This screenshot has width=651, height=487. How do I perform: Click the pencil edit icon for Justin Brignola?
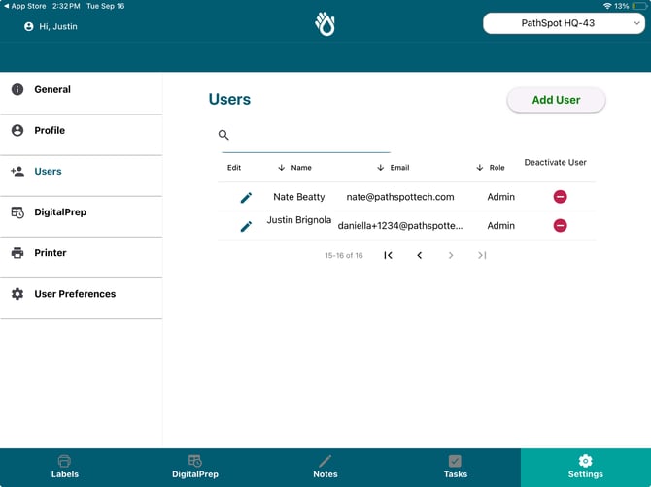pyautogui.click(x=246, y=226)
